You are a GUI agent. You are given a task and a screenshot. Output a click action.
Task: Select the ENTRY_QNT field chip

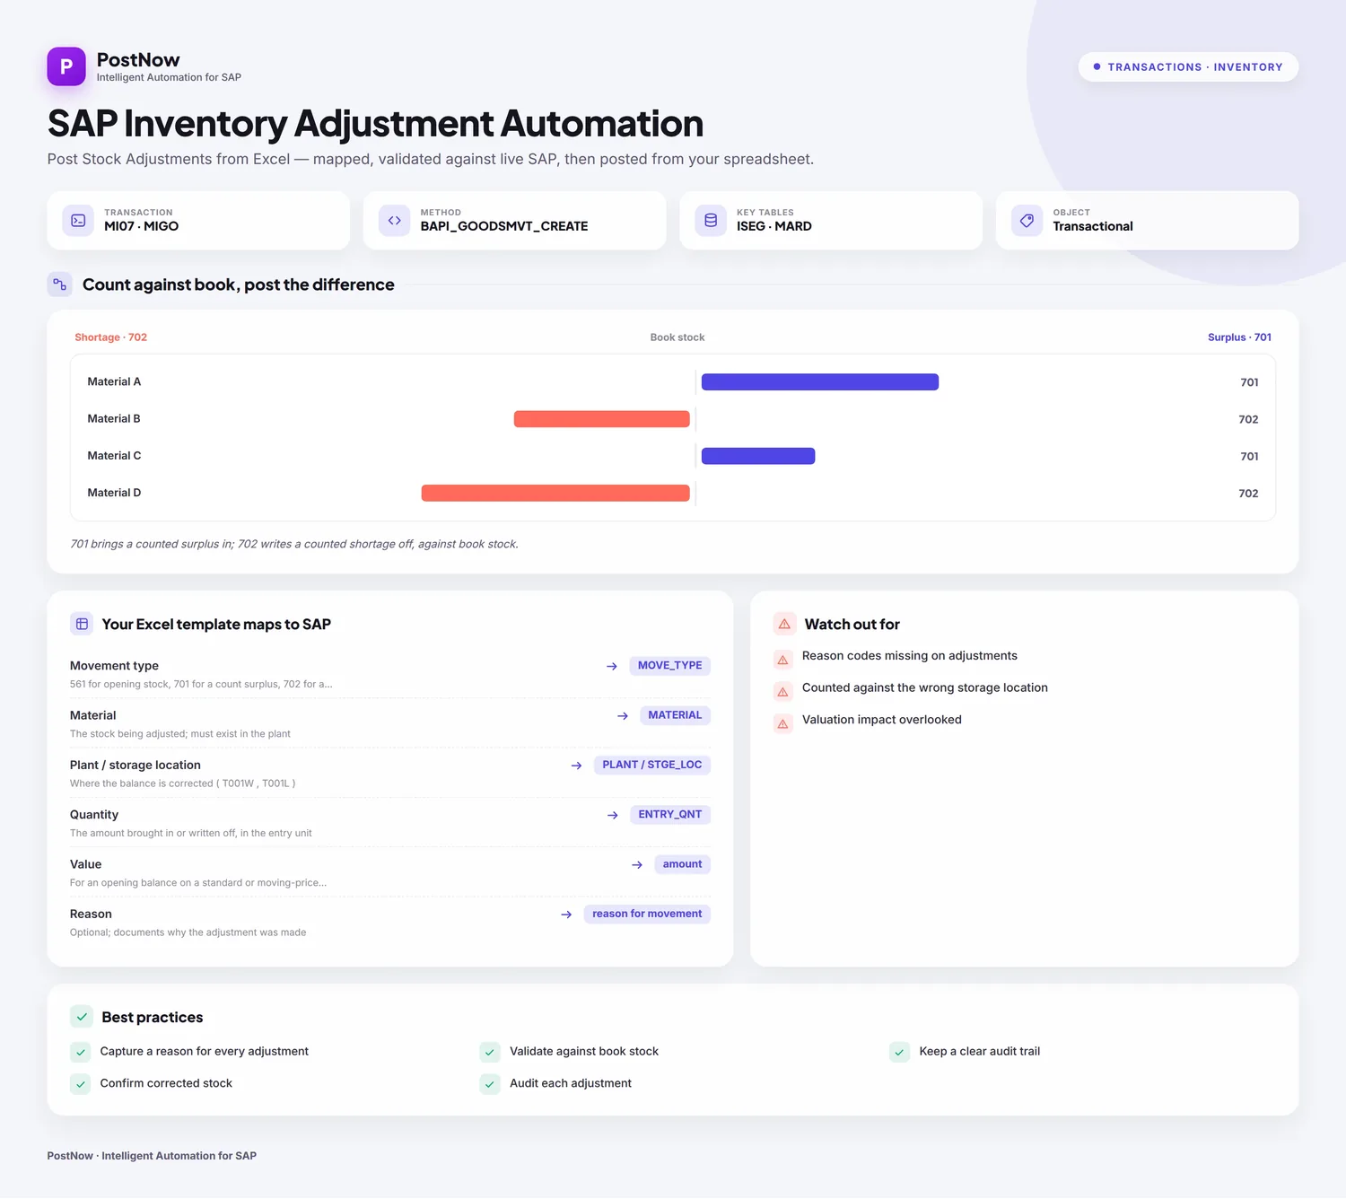670,815
